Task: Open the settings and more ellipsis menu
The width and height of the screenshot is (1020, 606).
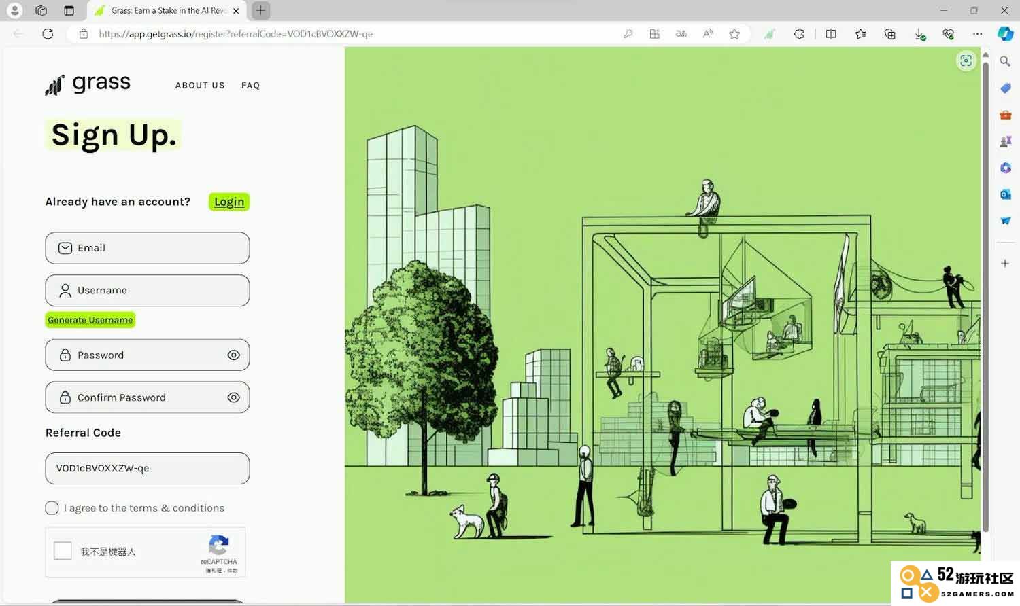Action: pos(977,33)
